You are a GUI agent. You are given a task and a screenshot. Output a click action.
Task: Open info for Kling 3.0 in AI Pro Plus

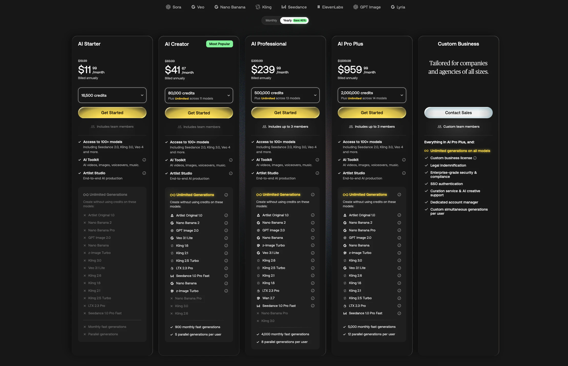click(399, 260)
